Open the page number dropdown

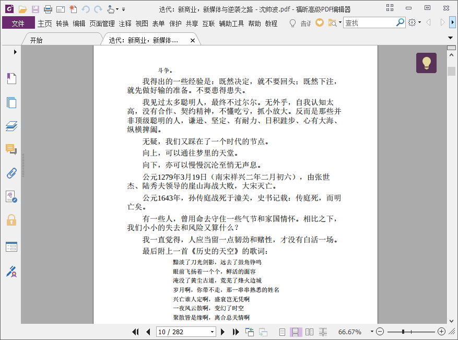(x=213, y=332)
